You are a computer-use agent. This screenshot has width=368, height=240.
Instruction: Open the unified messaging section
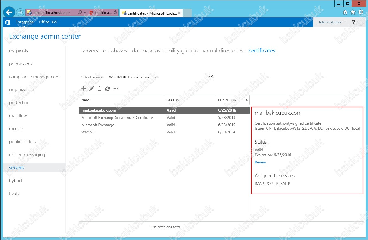27,155
